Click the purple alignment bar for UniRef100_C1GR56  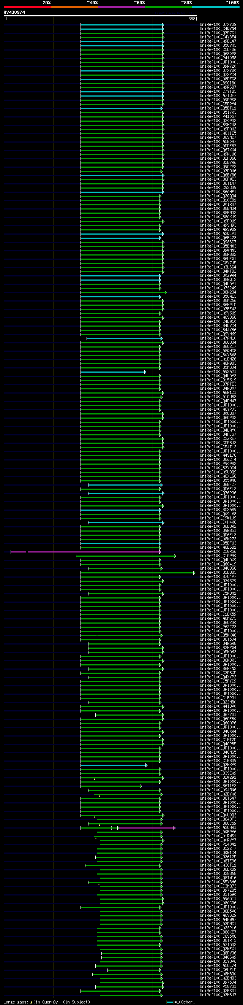86,552
